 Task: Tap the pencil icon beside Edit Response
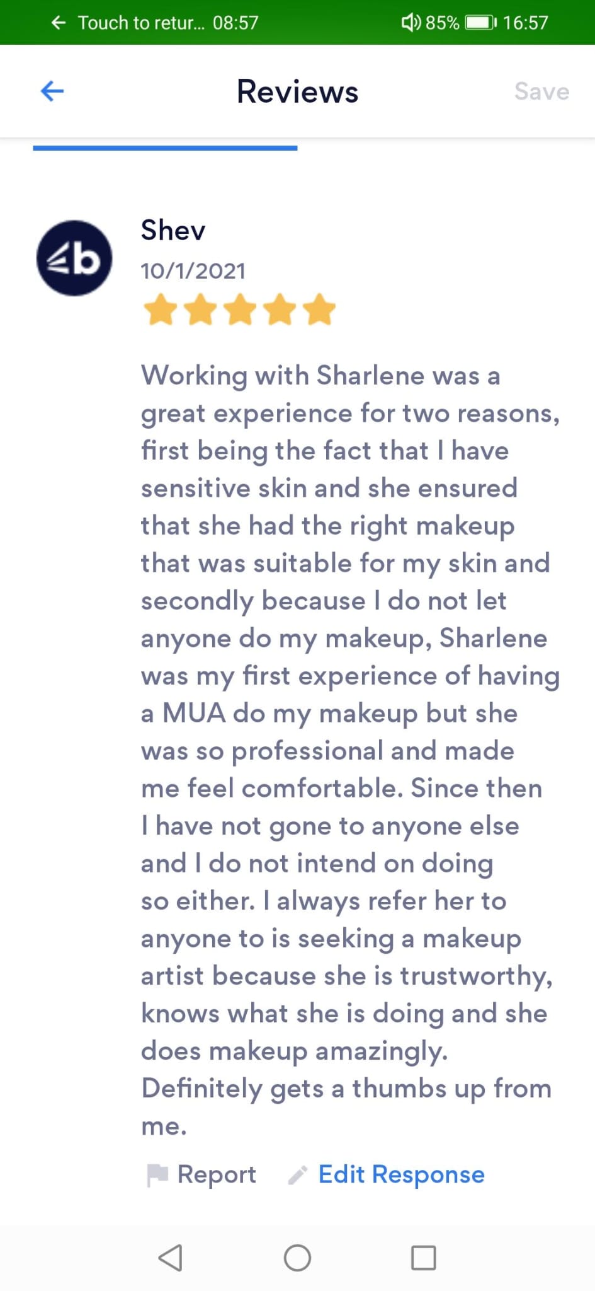click(x=297, y=1175)
